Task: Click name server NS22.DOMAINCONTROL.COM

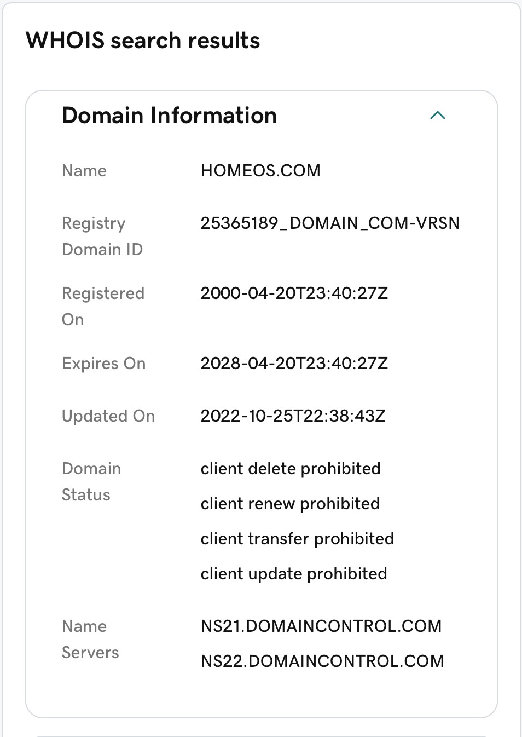Action: (x=322, y=661)
